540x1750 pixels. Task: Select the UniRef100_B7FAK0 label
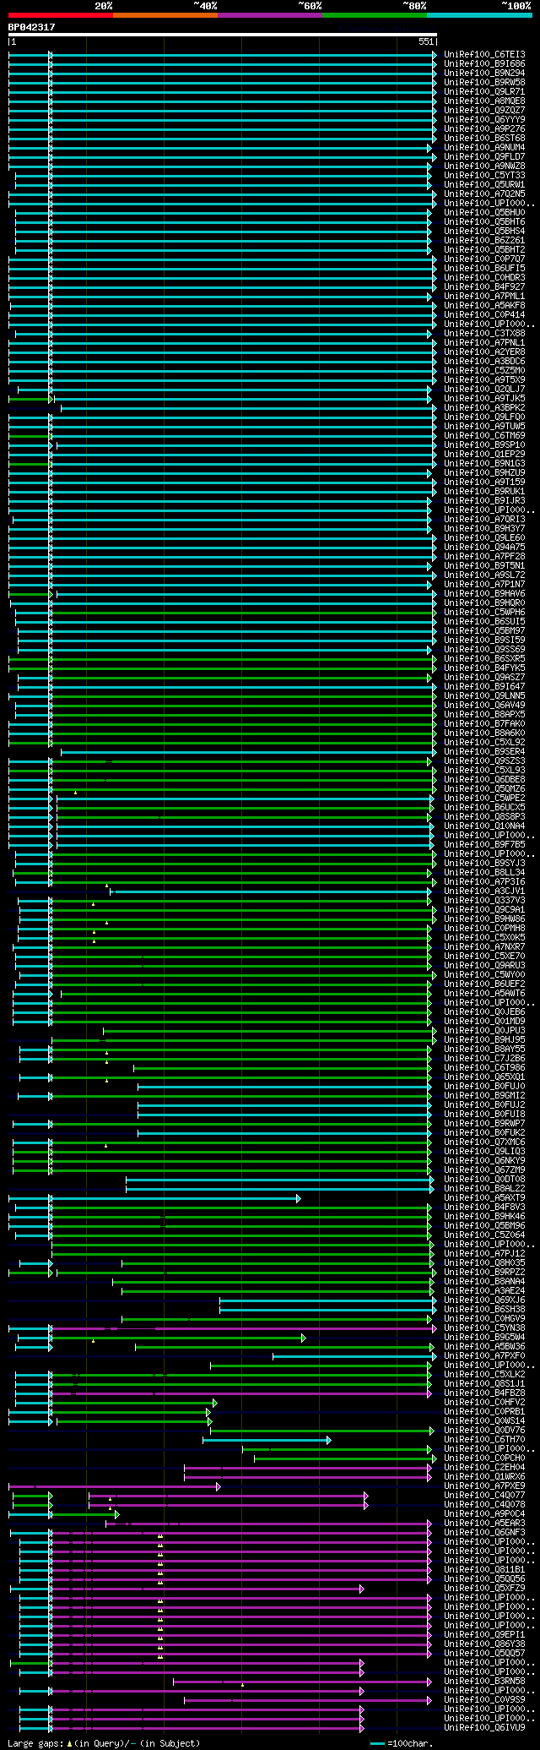[484, 724]
